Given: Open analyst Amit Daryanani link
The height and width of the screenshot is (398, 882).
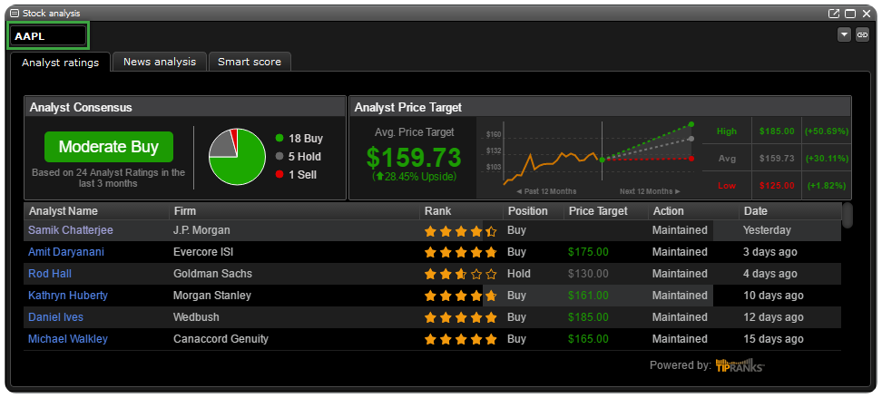Looking at the screenshot, I should pyautogui.click(x=66, y=252).
